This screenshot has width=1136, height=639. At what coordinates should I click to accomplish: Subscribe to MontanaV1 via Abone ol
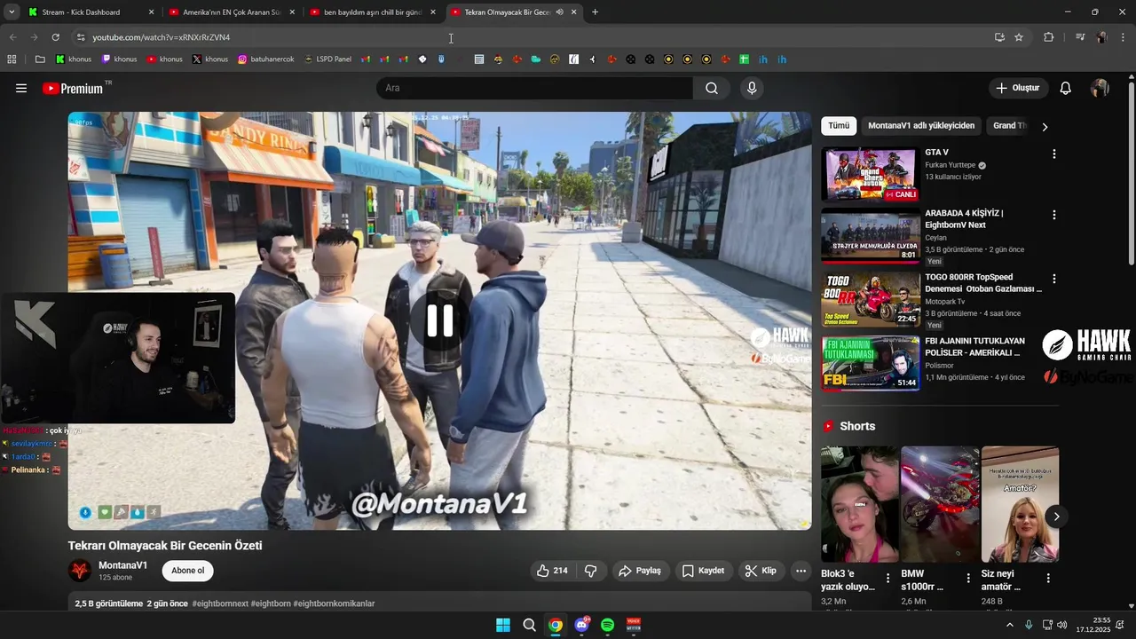[188, 571]
